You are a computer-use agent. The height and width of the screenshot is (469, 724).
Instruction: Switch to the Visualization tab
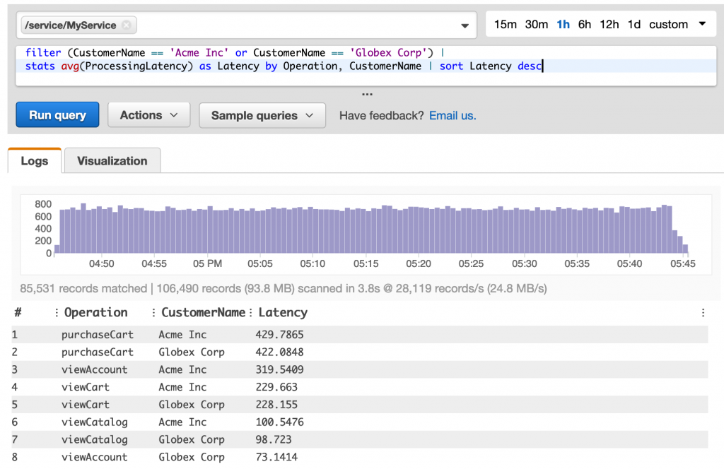pos(112,160)
